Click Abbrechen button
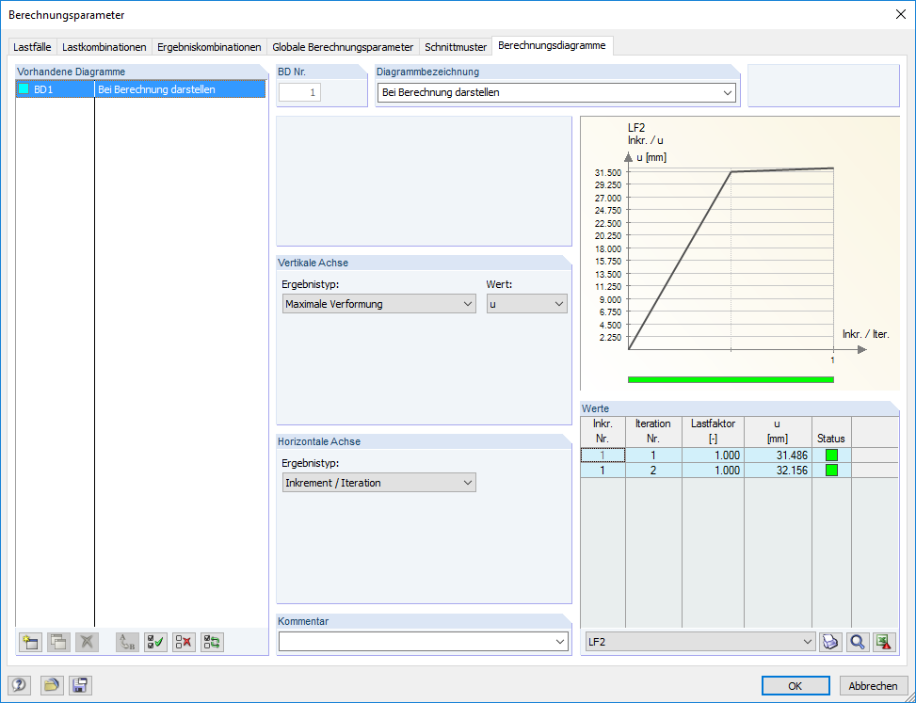916x703 pixels. point(874,686)
